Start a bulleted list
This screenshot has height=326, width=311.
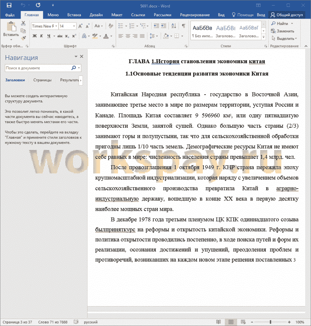point(121,26)
